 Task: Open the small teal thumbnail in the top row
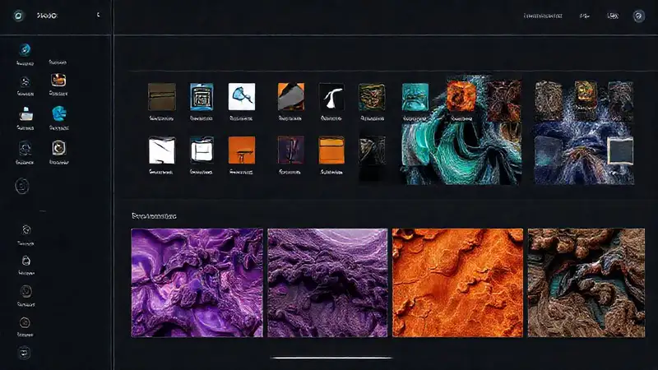coord(415,96)
